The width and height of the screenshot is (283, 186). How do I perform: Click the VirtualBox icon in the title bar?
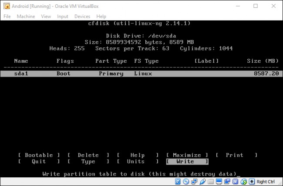coord(6,6)
